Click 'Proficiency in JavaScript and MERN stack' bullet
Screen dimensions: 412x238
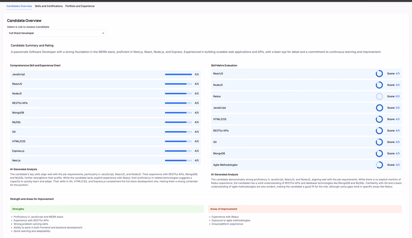tap(38, 217)
